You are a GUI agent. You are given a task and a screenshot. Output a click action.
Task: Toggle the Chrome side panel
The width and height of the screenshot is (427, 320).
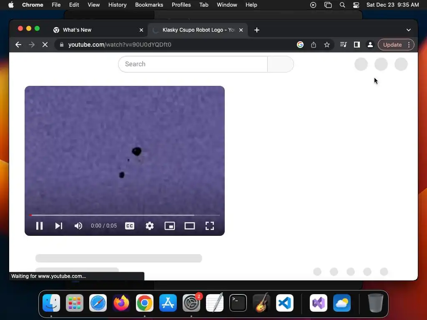coord(357,45)
